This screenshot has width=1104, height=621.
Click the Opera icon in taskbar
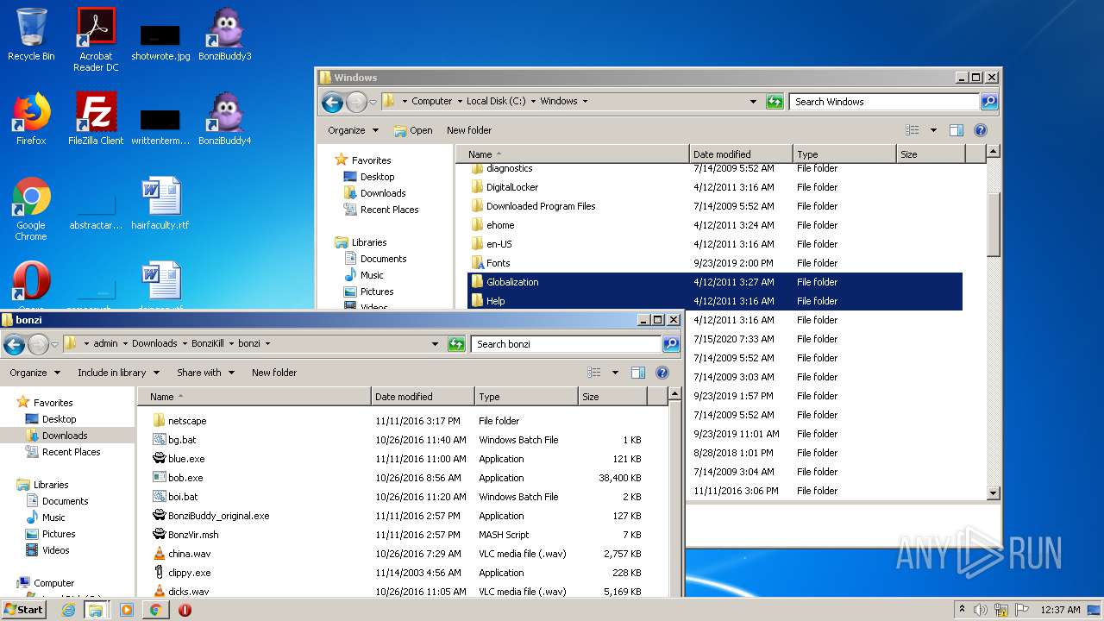tap(185, 610)
